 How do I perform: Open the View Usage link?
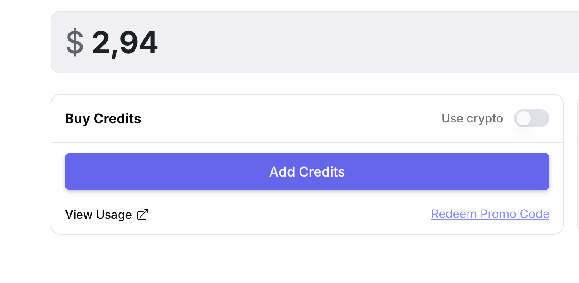[x=98, y=215]
